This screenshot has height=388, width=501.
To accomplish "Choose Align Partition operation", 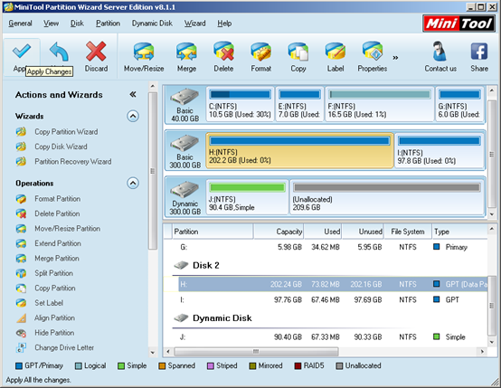I will click(x=54, y=318).
